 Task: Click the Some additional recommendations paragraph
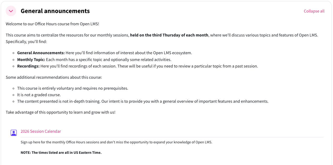coord(54,77)
